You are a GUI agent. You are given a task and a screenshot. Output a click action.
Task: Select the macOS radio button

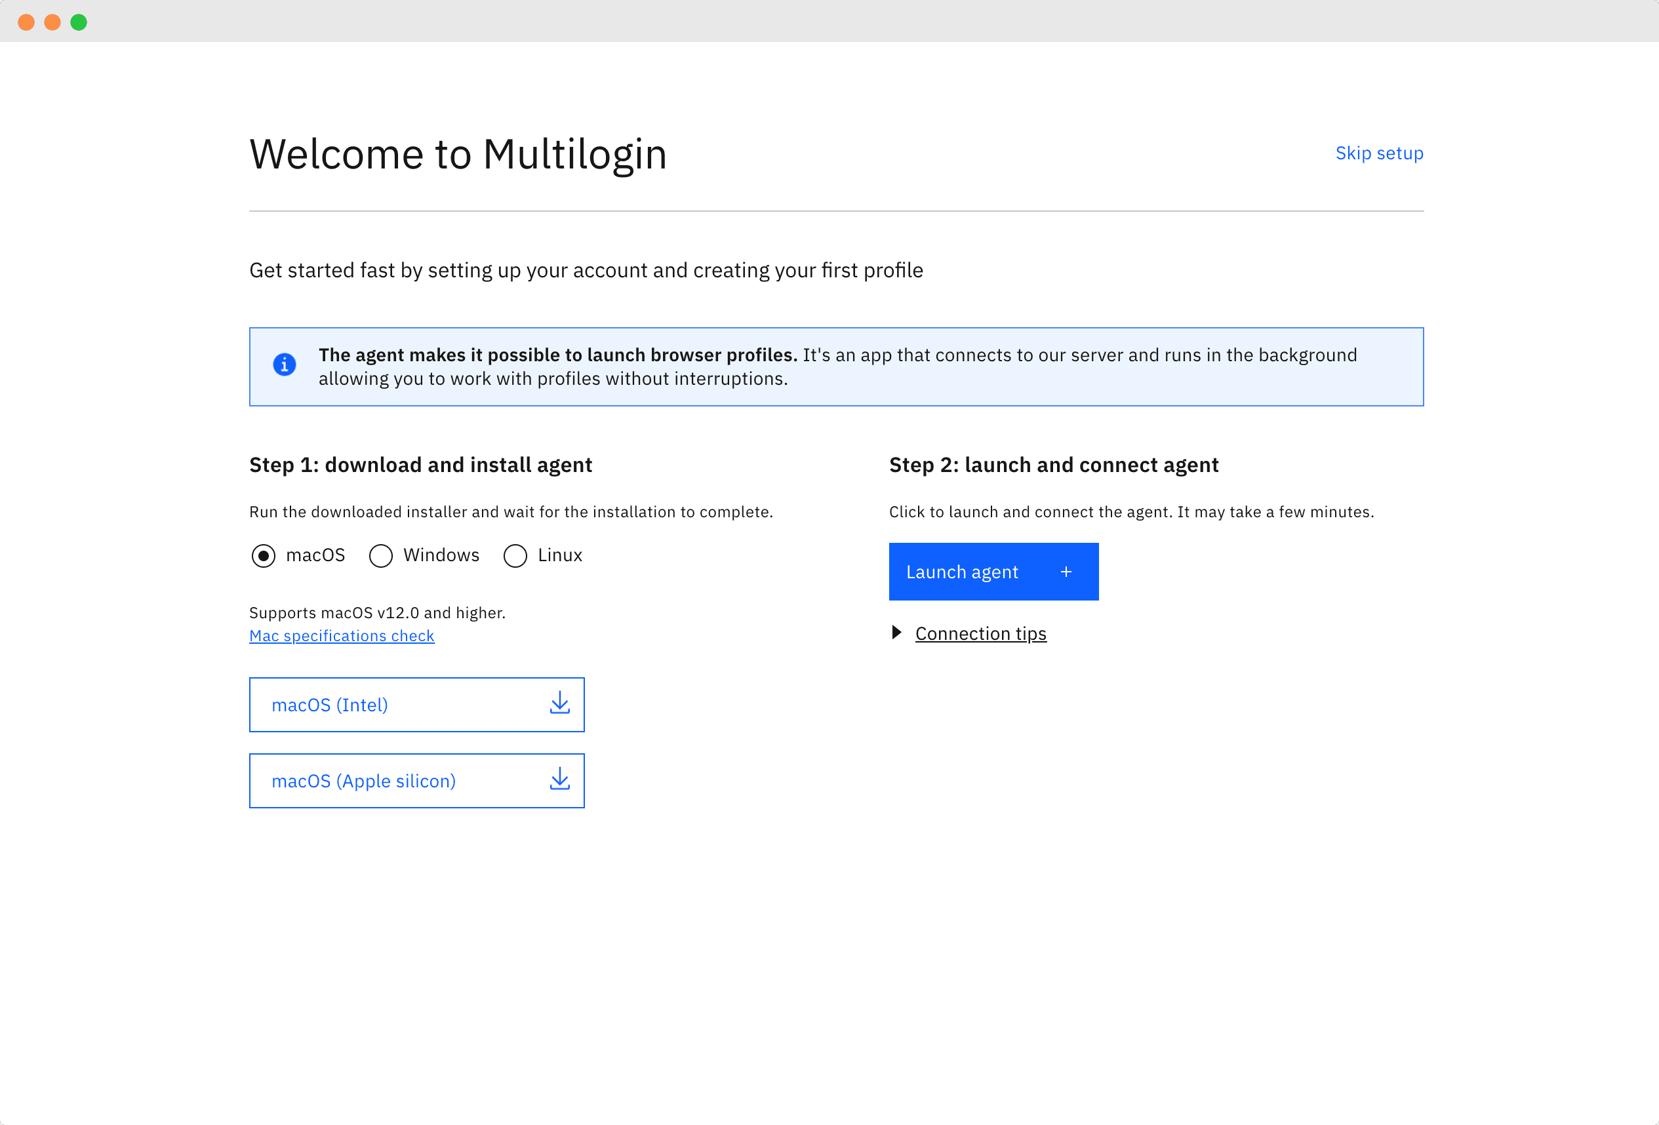(x=264, y=555)
